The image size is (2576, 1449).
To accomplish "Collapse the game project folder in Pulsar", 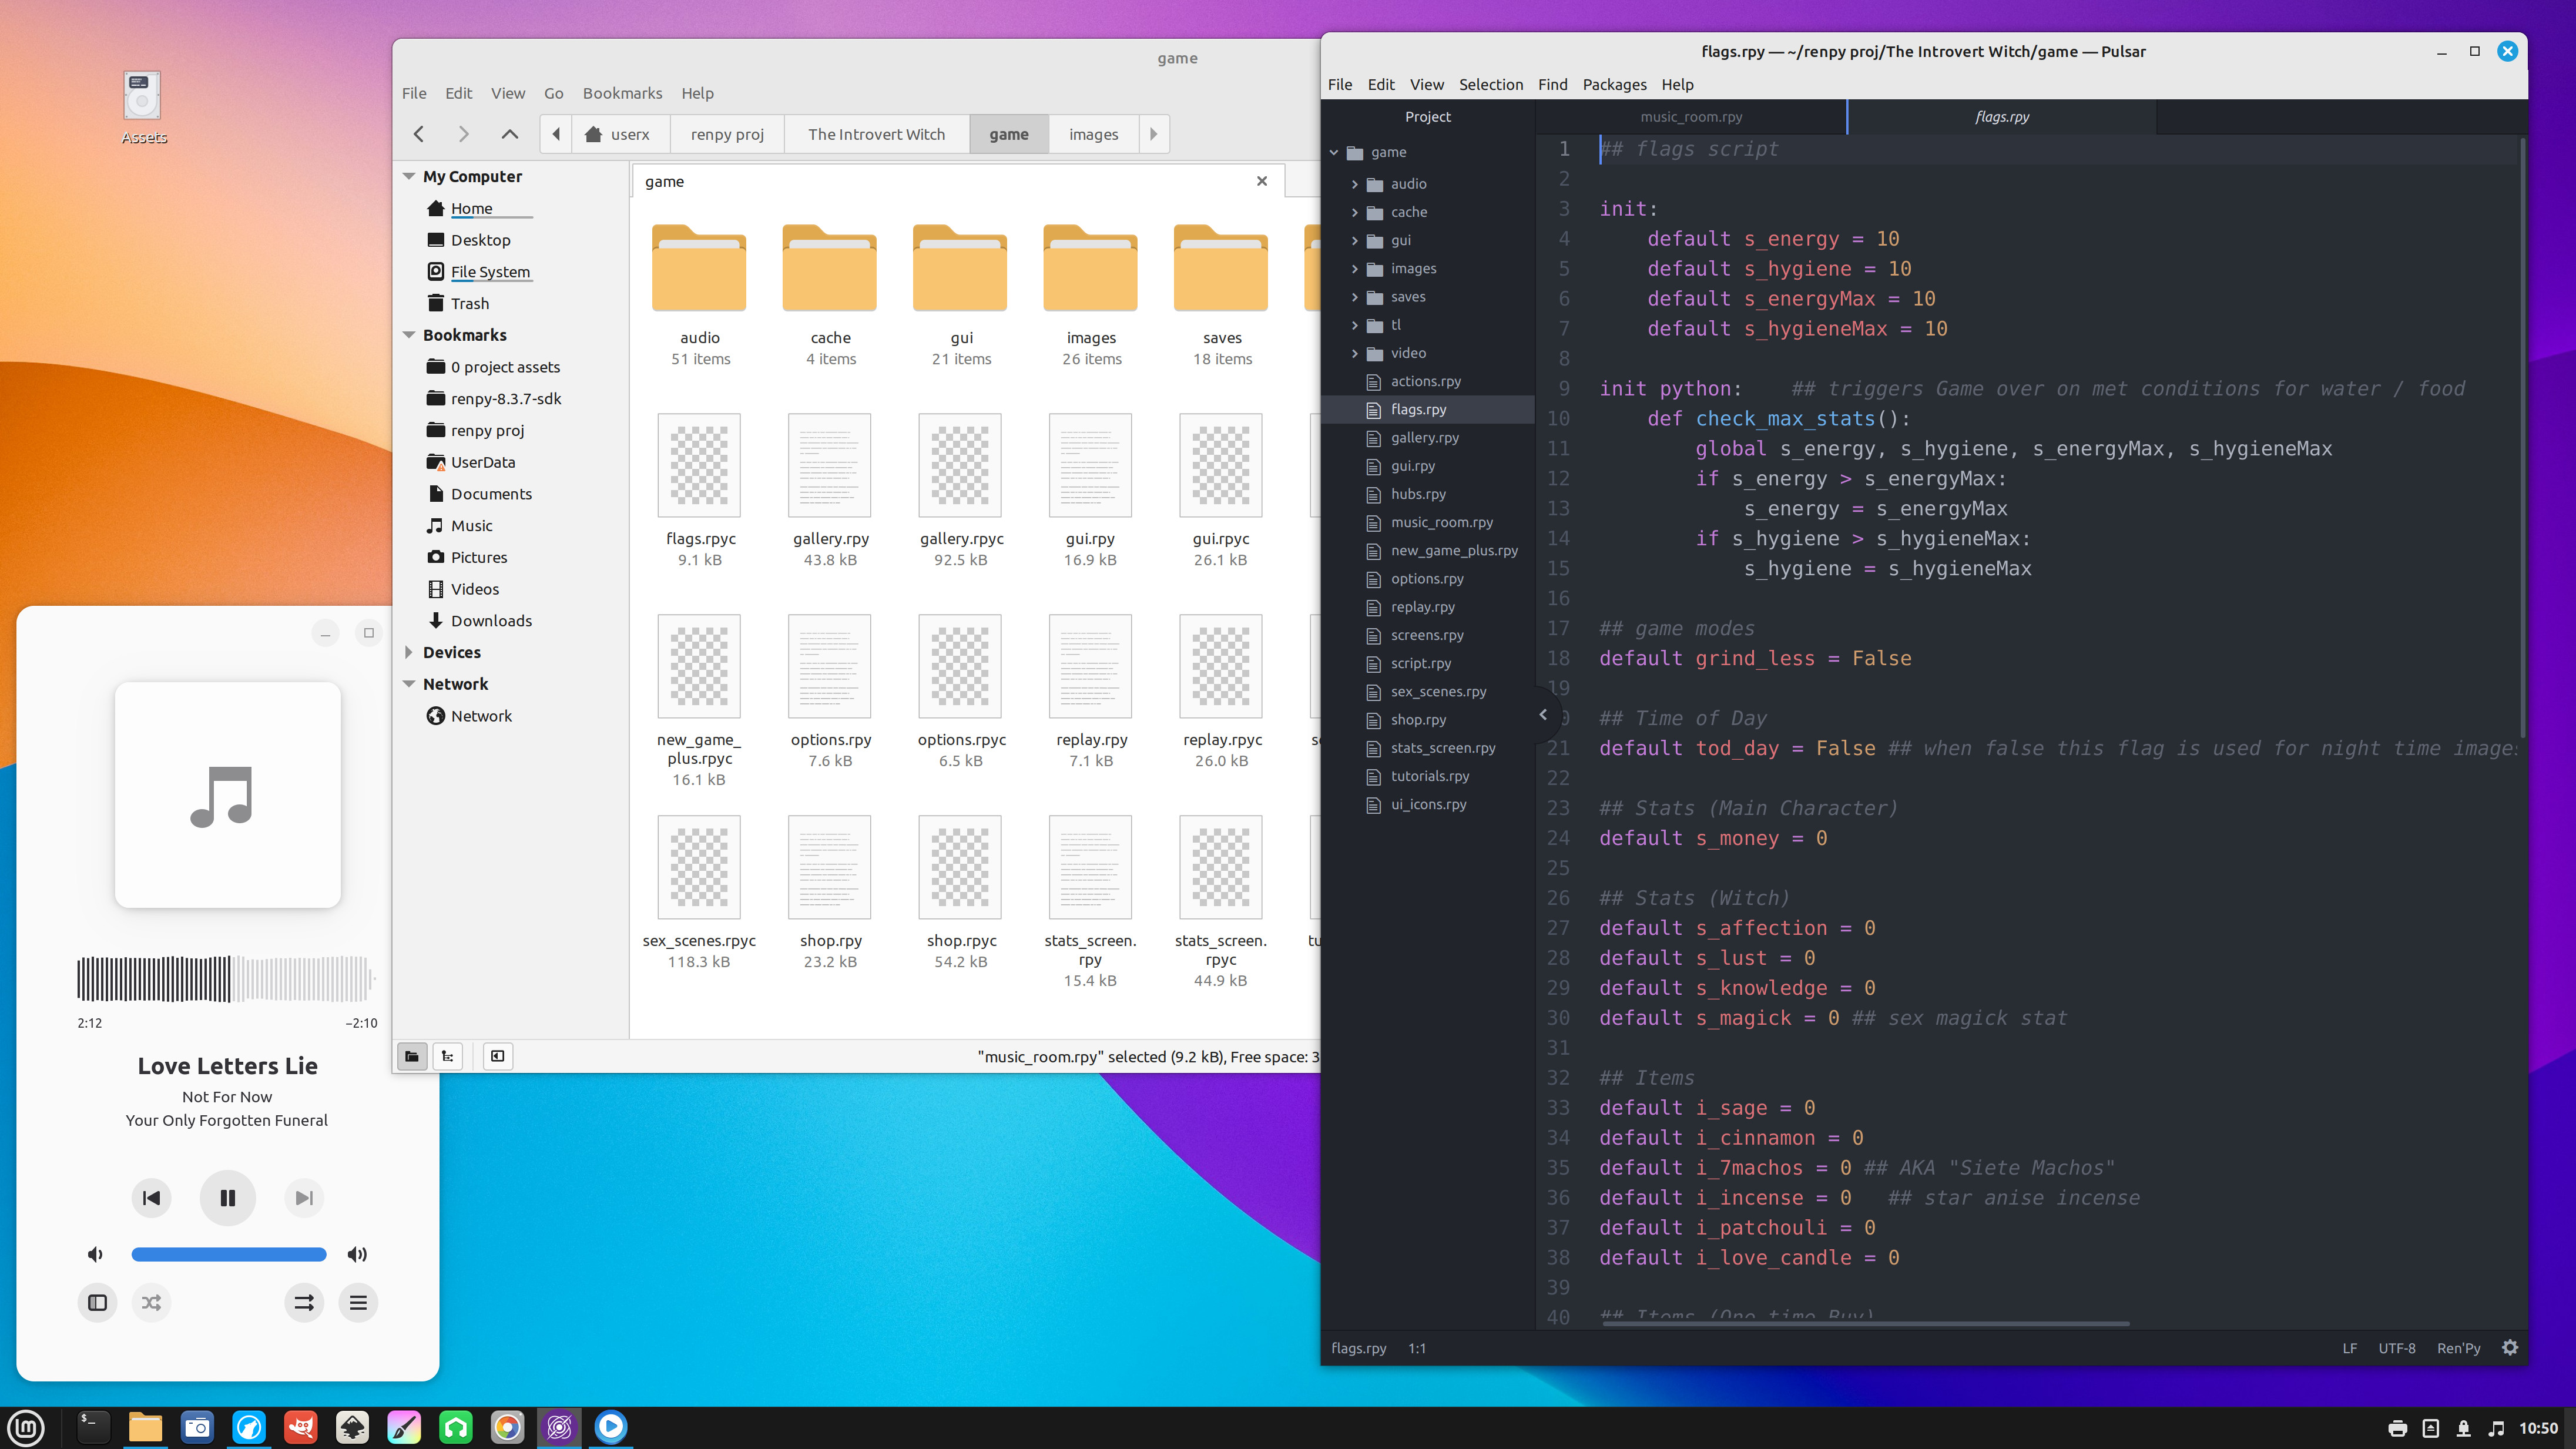I will (x=1334, y=152).
